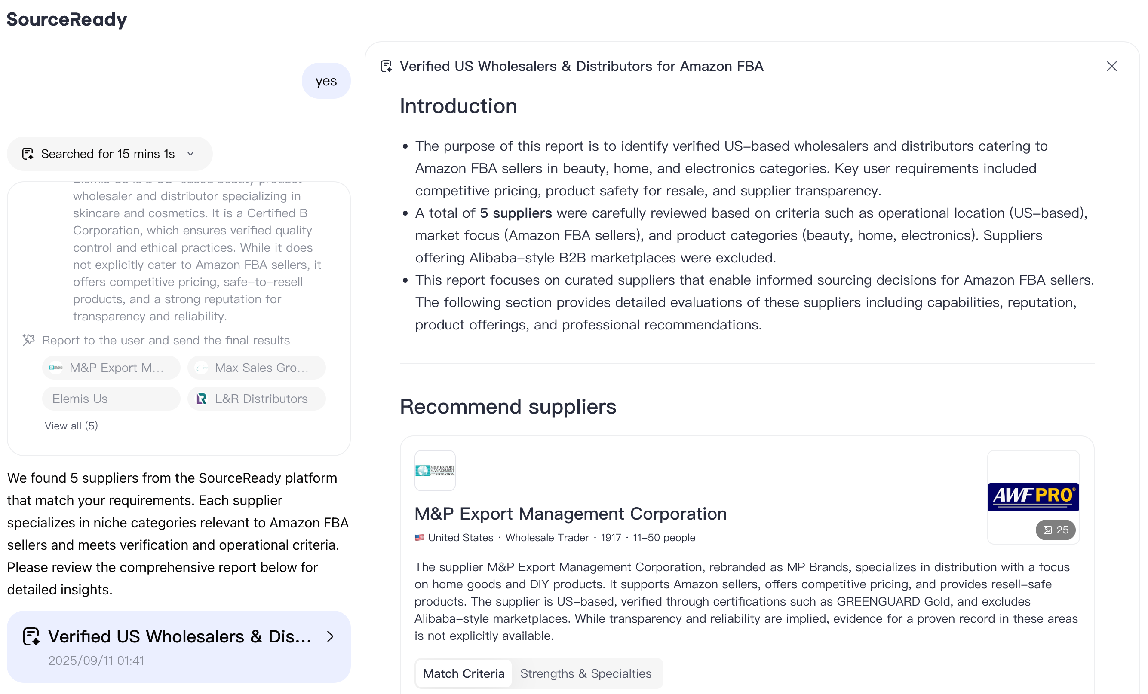Open M&P Export Management Corporation title link
Image resolution: width=1148 pixels, height=694 pixels.
tap(570, 513)
